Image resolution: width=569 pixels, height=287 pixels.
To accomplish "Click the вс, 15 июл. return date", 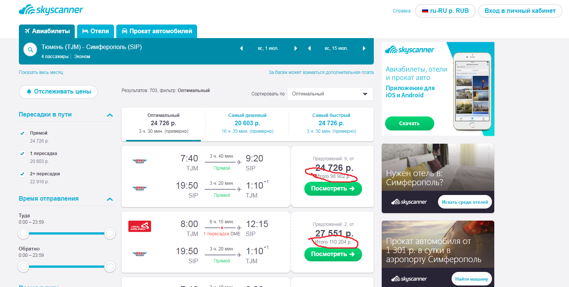I will click(x=336, y=48).
